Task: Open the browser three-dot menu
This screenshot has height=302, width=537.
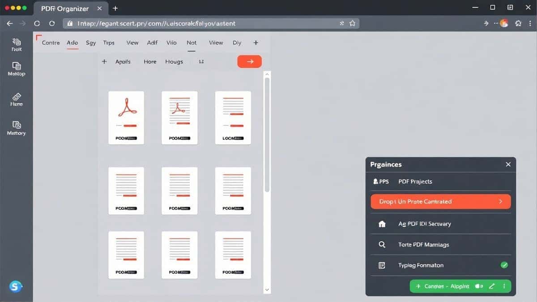Action: pos(530,23)
